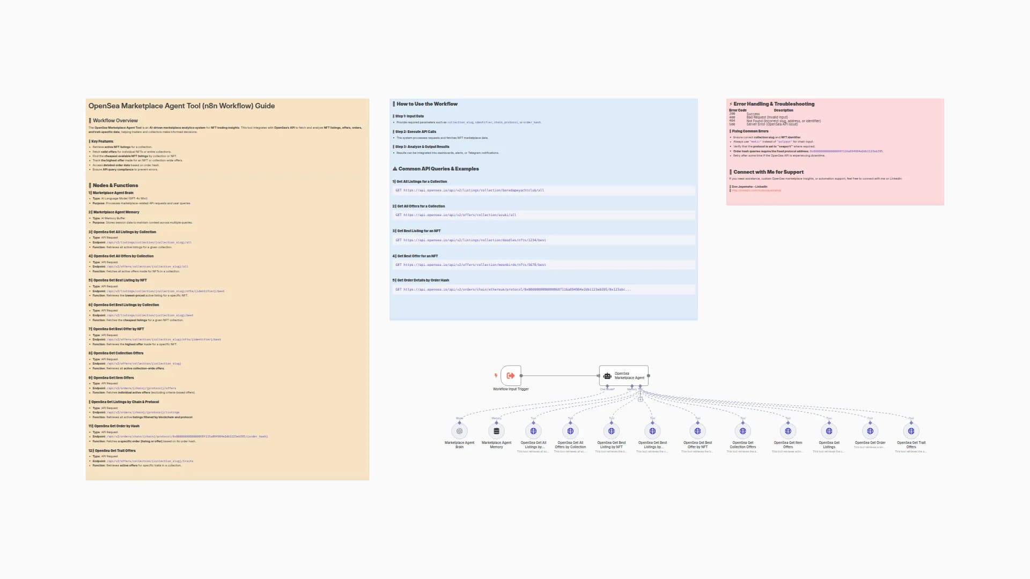Image resolution: width=1030 pixels, height=579 pixels.
Task: Select the OpenSea Get Order node
Action: tap(870, 431)
